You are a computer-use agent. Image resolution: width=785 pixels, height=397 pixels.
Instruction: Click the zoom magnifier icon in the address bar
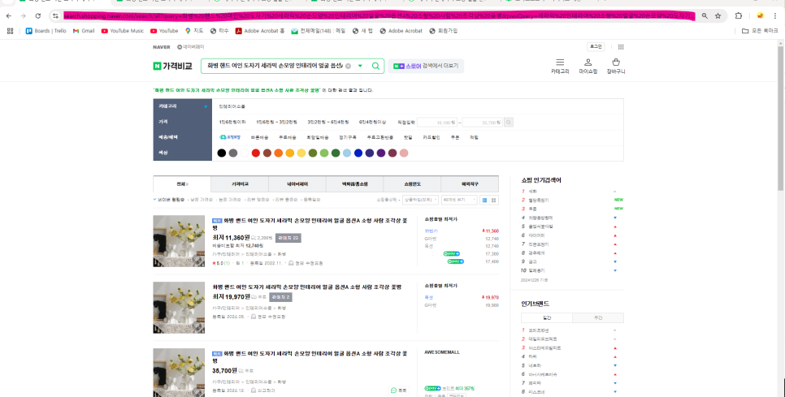(x=705, y=16)
